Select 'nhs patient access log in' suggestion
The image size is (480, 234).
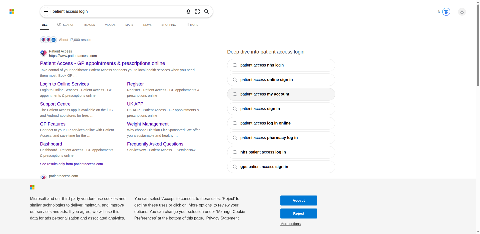281,152
